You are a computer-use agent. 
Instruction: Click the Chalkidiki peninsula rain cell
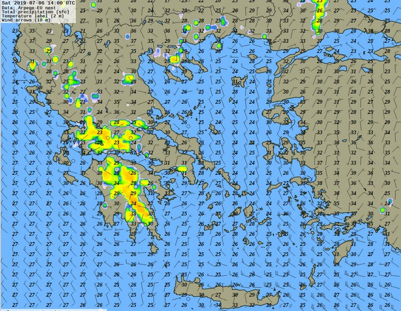click(x=175, y=59)
